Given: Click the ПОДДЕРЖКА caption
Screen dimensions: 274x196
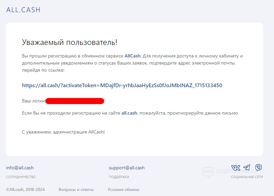Looking at the screenshot, I should pos(119,177).
